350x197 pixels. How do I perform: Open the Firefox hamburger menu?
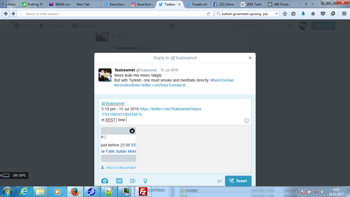[344, 14]
